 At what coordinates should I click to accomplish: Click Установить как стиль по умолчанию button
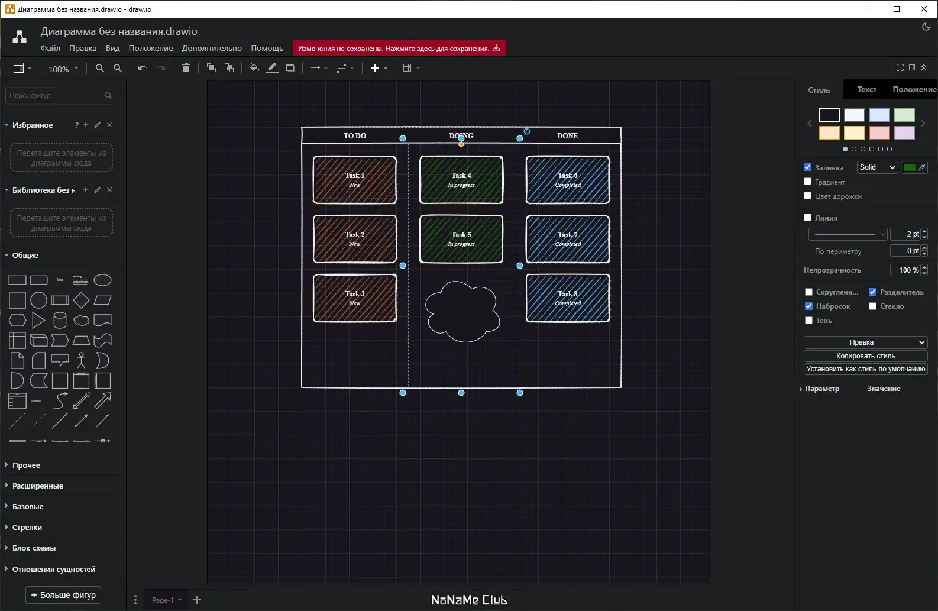tap(865, 368)
